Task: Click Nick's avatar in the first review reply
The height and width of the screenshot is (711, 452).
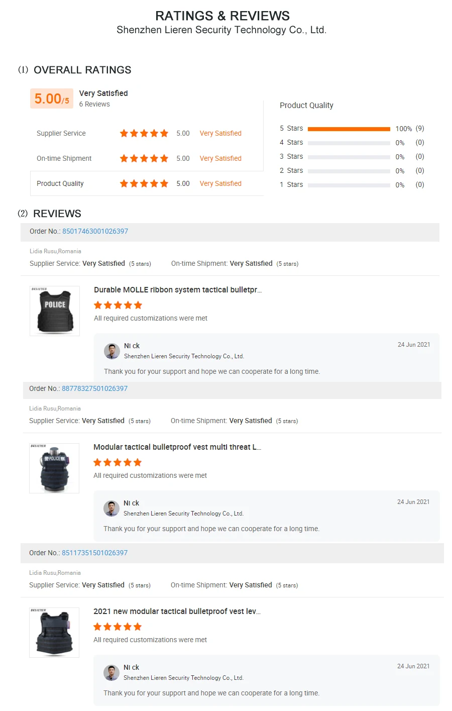Action: 111,351
